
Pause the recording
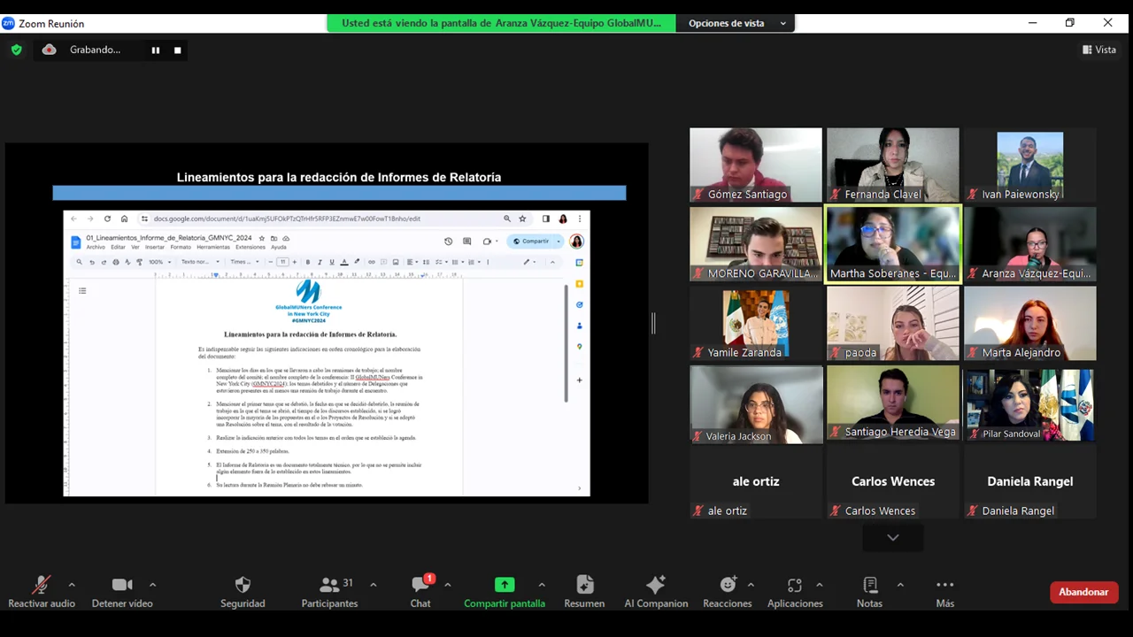coord(156,50)
